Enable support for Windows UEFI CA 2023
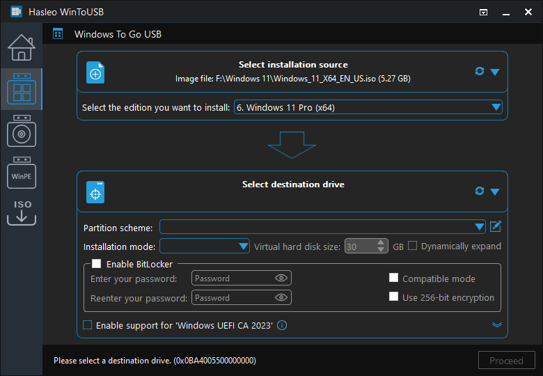543x376 pixels. coord(88,325)
